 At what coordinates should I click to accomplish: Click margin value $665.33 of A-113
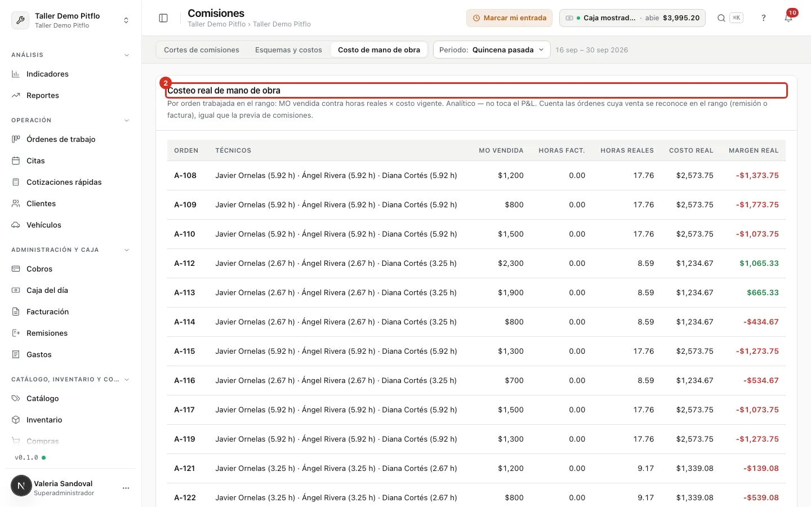pos(763,293)
